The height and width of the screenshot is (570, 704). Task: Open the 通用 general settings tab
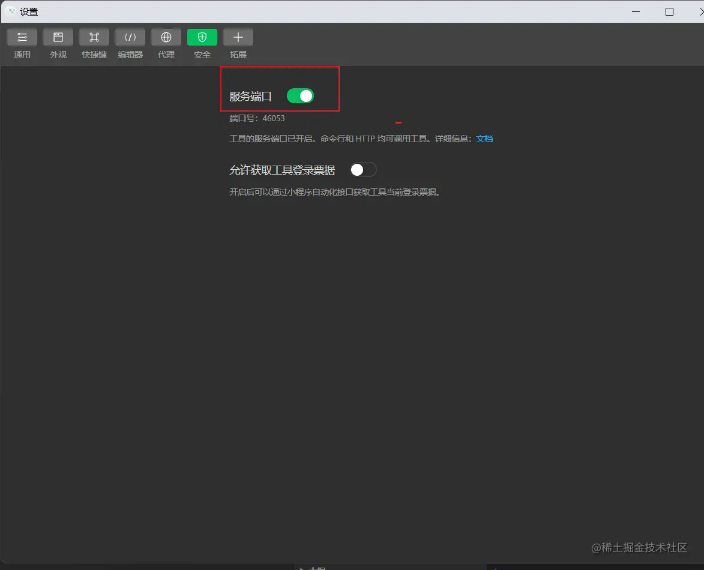[x=22, y=44]
